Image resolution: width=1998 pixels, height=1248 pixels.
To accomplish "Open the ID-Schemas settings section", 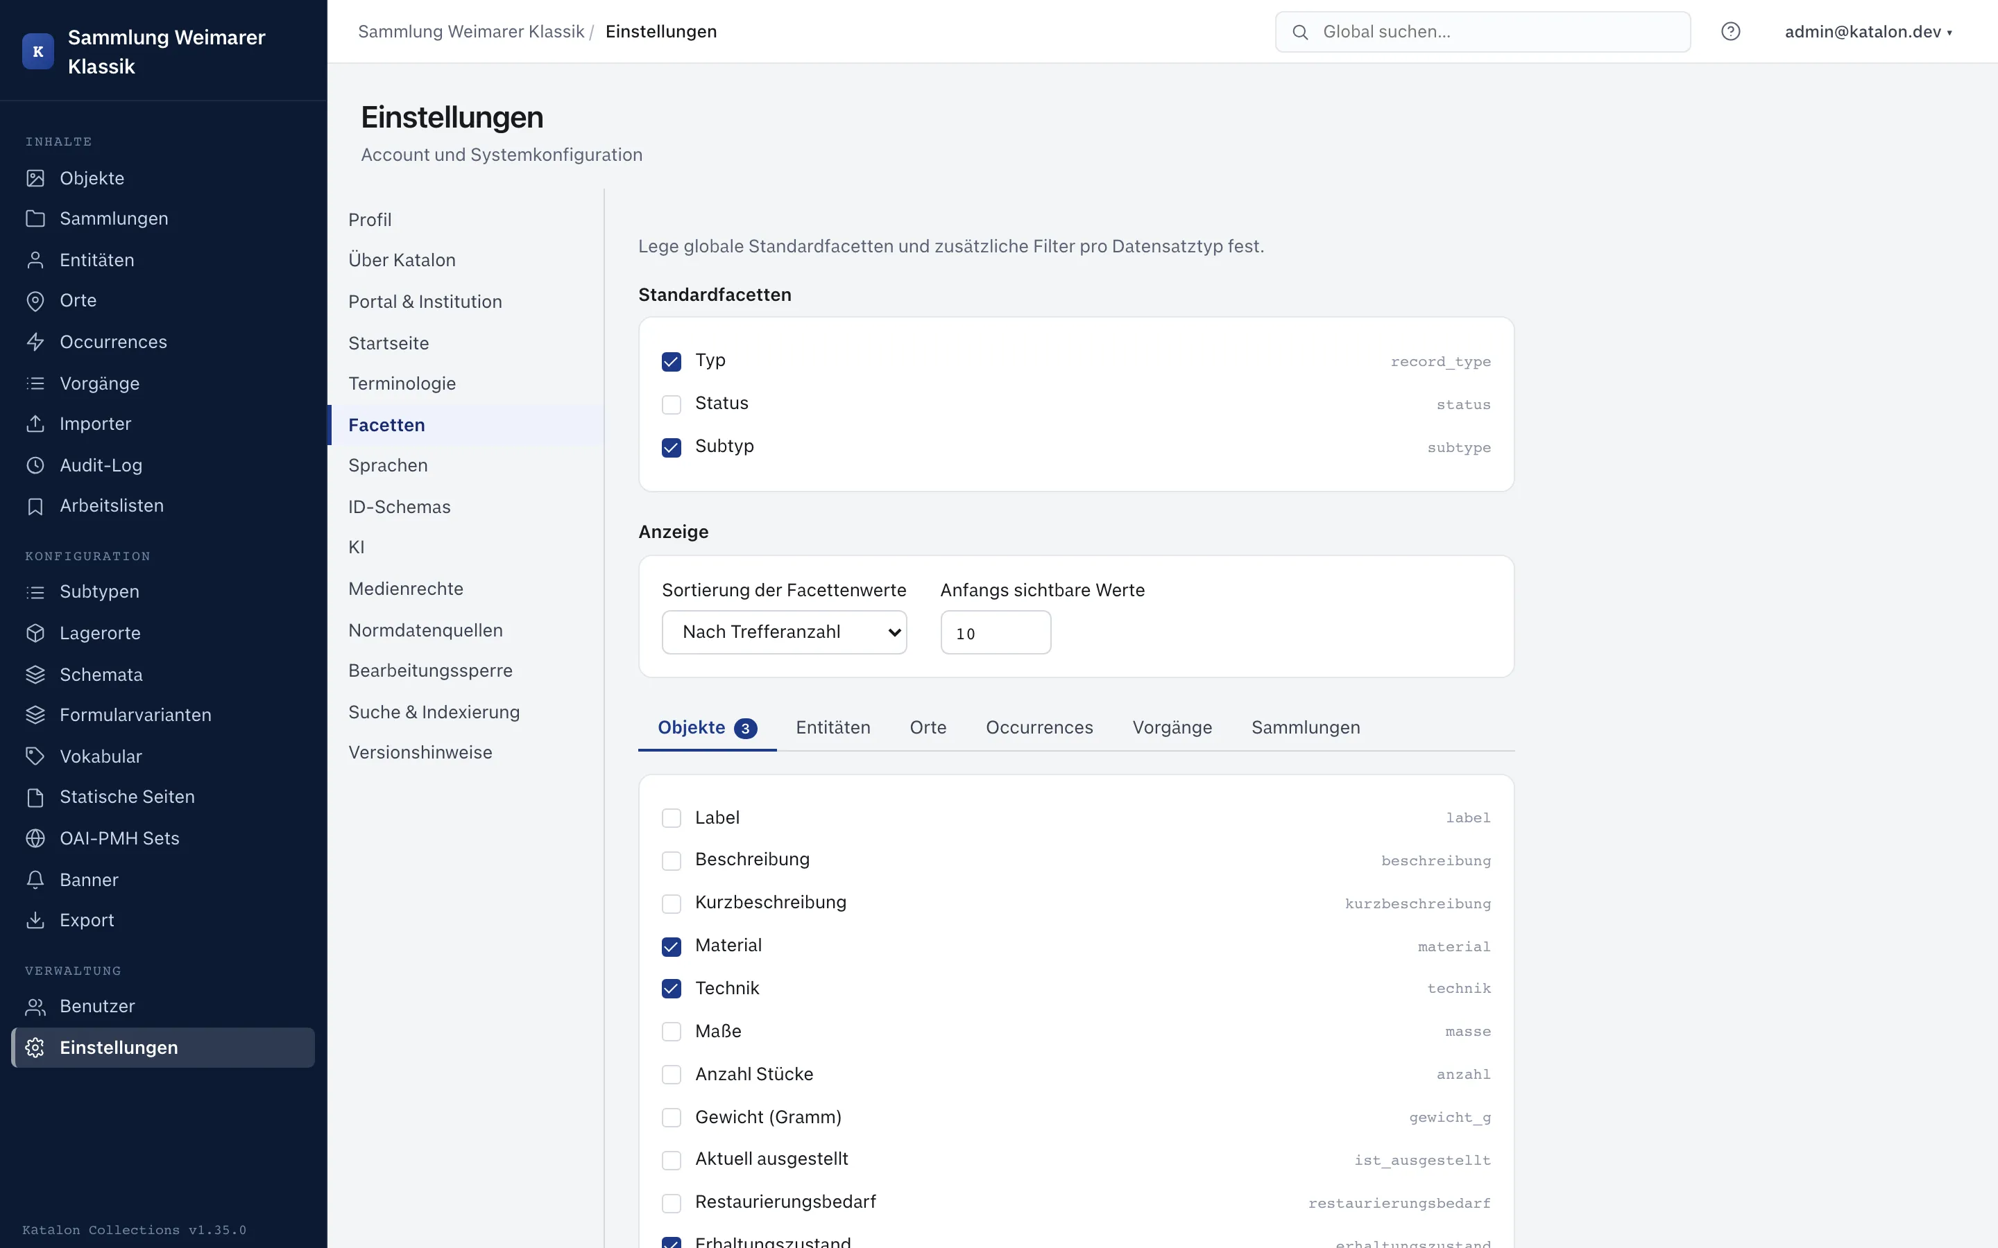I will click(466, 507).
